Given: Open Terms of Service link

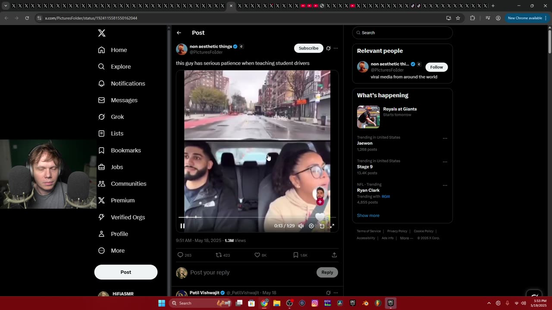Looking at the screenshot, I should pos(369,231).
